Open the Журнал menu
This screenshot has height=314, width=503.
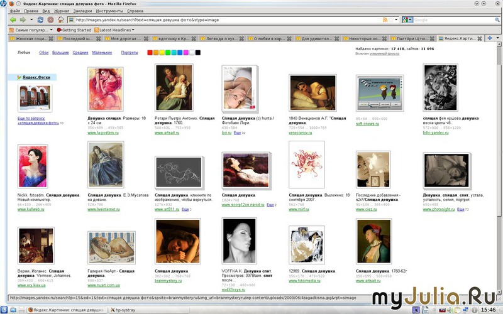[62, 11]
